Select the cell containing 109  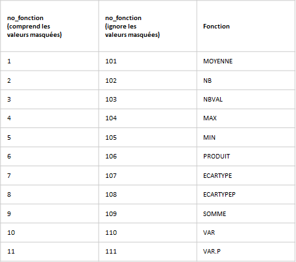tap(147, 213)
